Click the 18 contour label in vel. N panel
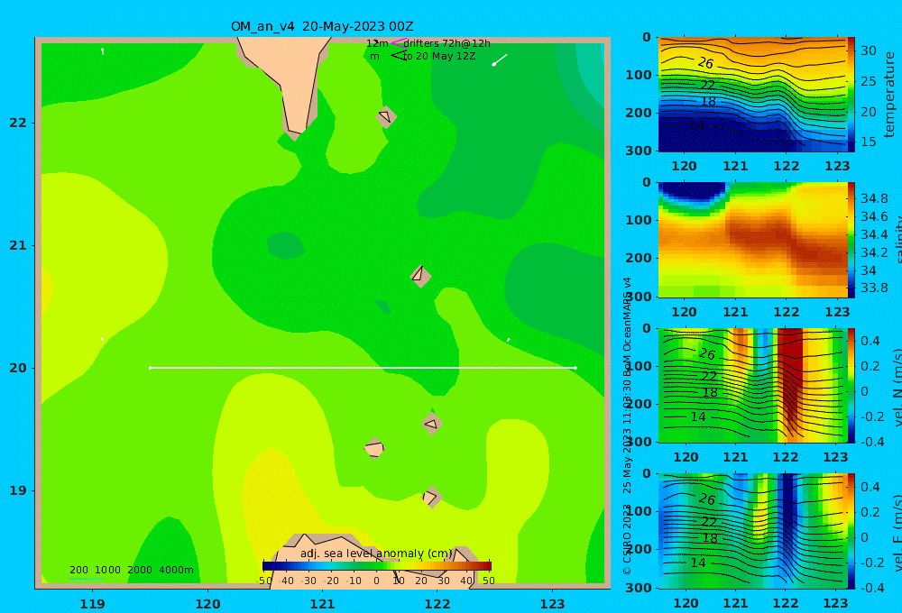The height and width of the screenshot is (613, 902). pos(711,393)
